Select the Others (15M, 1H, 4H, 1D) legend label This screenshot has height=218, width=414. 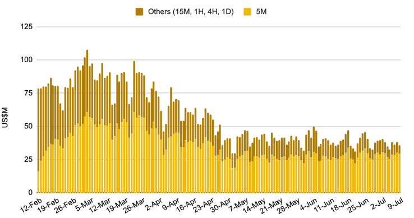click(x=191, y=12)
